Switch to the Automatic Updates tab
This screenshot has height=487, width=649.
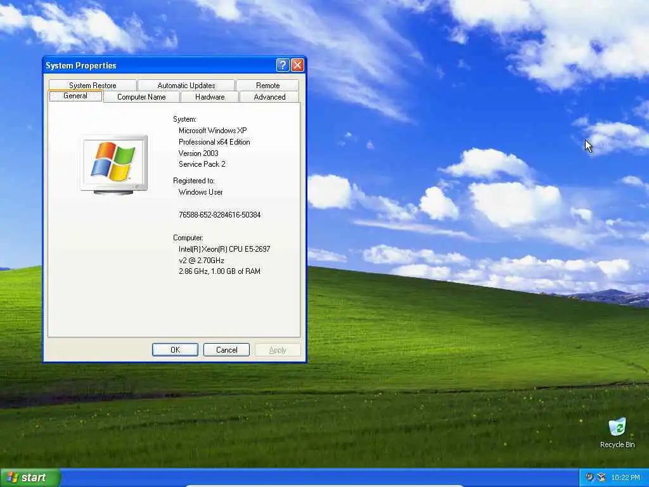pos(186,86)
